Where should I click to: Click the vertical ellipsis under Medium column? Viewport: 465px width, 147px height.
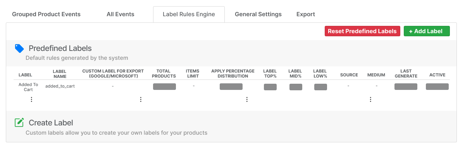(370, 100)
